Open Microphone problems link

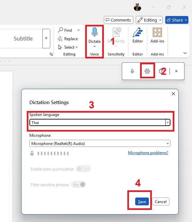(x=148, y=153)
